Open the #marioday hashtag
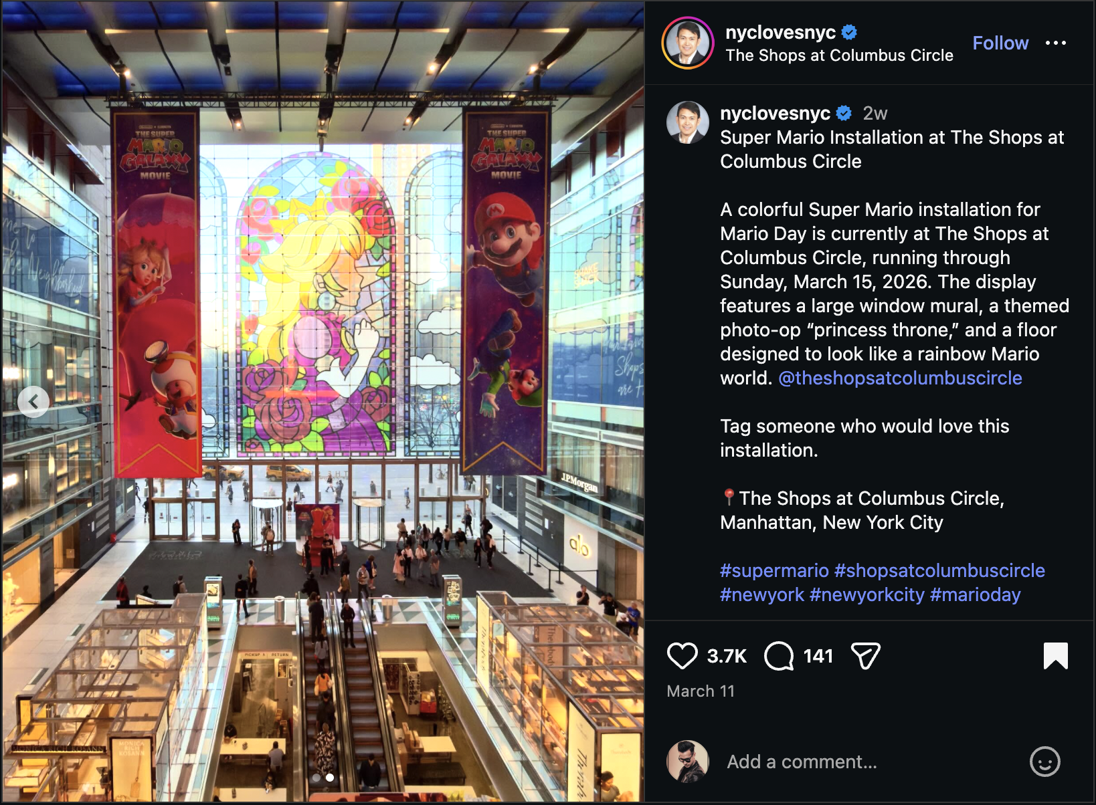This screenshot has width=1096, height=805. point(975,594)
